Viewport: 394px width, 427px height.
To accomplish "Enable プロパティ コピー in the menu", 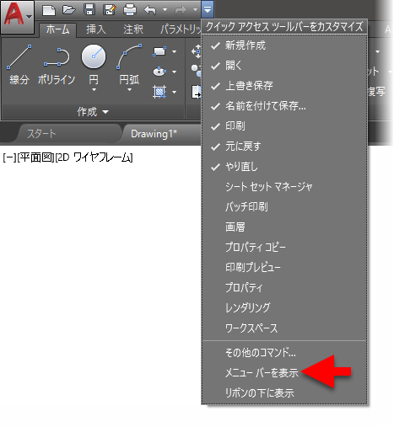I will (284, 248).
